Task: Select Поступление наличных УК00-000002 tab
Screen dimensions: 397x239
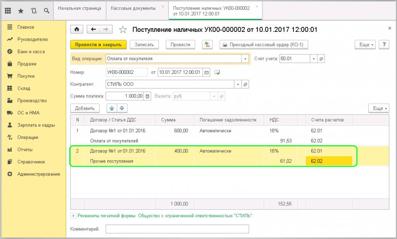Action: click(211, 11)
